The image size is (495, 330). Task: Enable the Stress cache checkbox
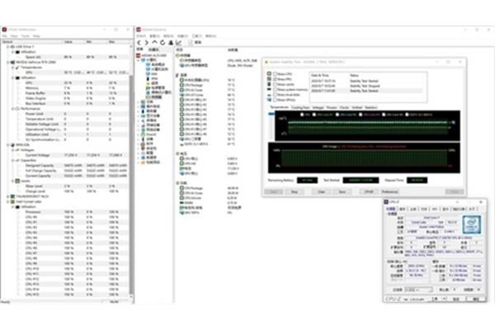pos(276,84)
